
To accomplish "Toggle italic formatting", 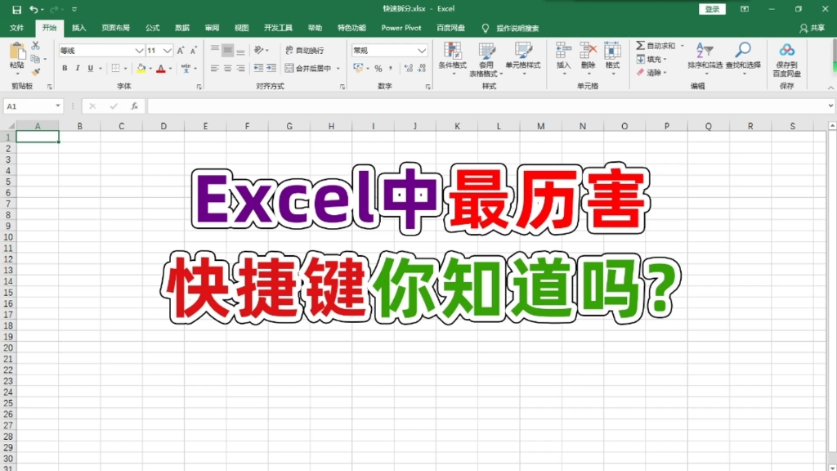I will coord(77,68).
